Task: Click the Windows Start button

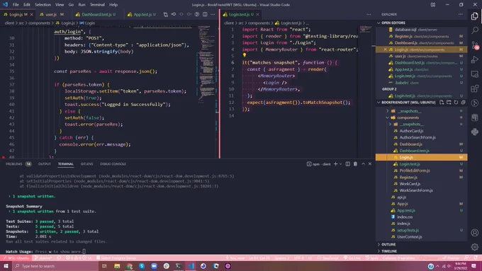Action: pos(6,266)
